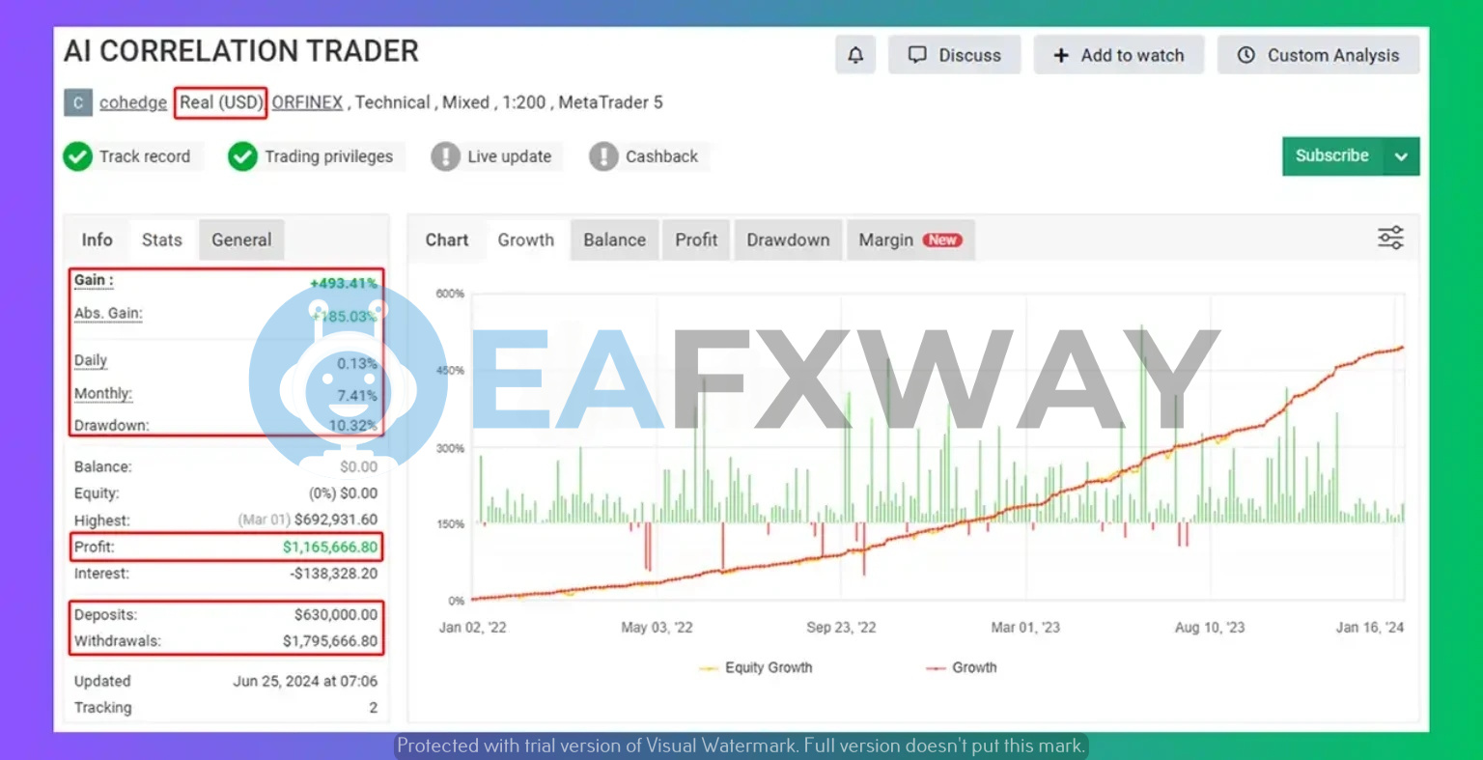
Task: Expand the Subscribe dropdown arrow
Action: click(x=1401, y=156)
